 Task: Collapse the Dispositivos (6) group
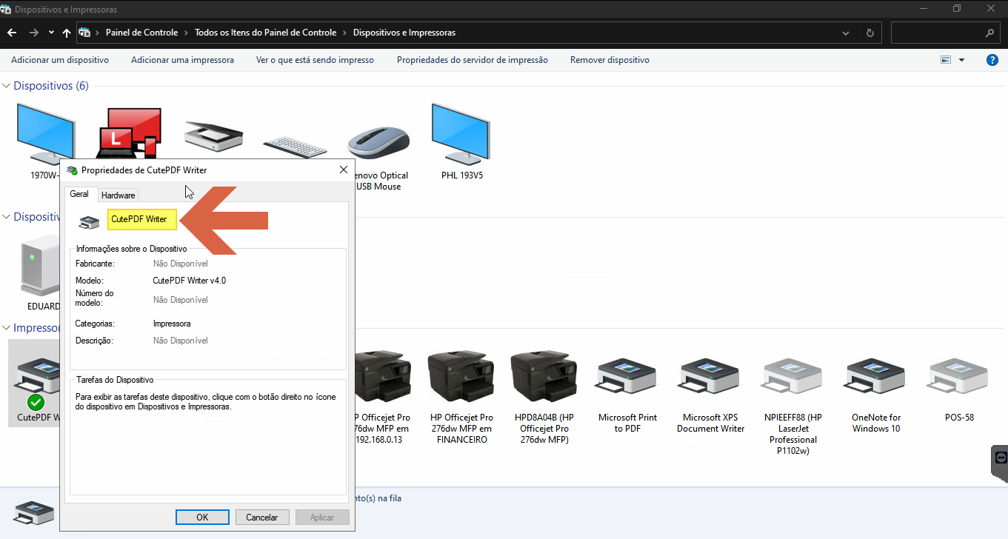(x=7, y=86)
